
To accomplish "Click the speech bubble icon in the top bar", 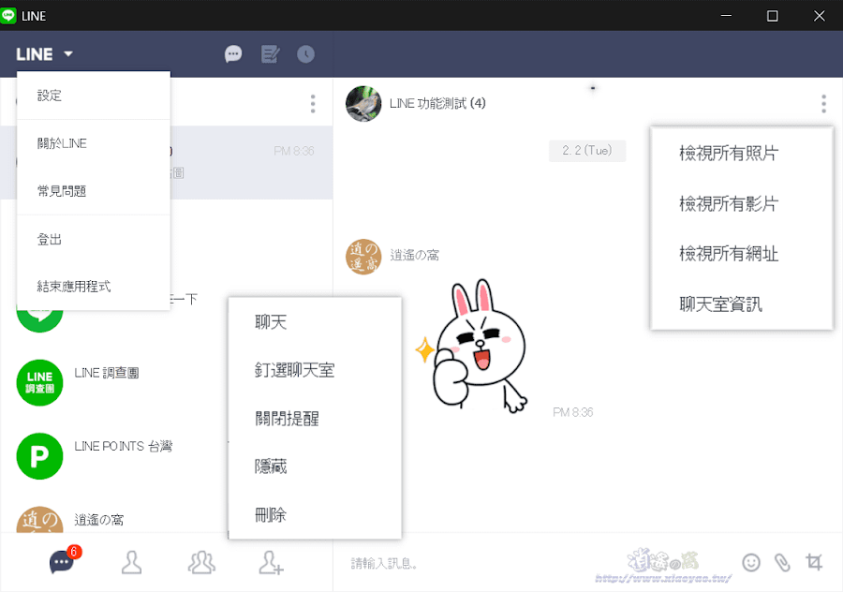I will click(x=233, y=53).
